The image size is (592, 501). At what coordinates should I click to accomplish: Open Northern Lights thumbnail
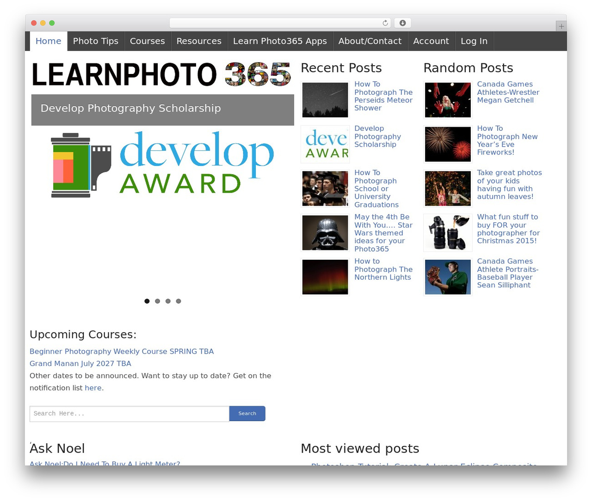click(325, 277)
